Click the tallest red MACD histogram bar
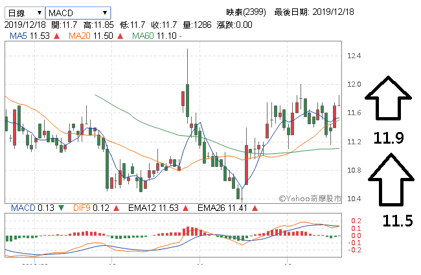Screen dimensions: 421x275 click(188, 231)
